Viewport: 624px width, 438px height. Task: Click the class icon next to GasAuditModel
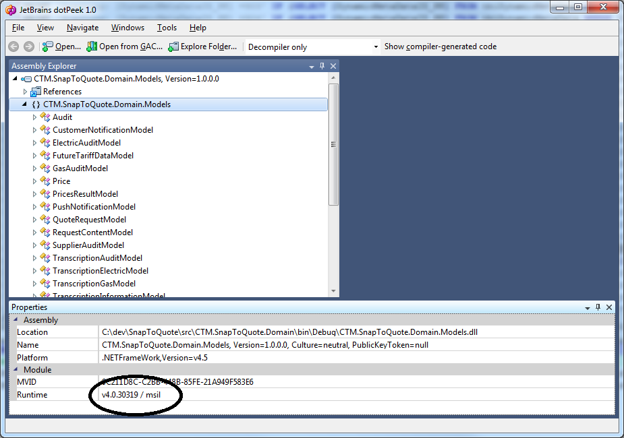coord(45,168)
